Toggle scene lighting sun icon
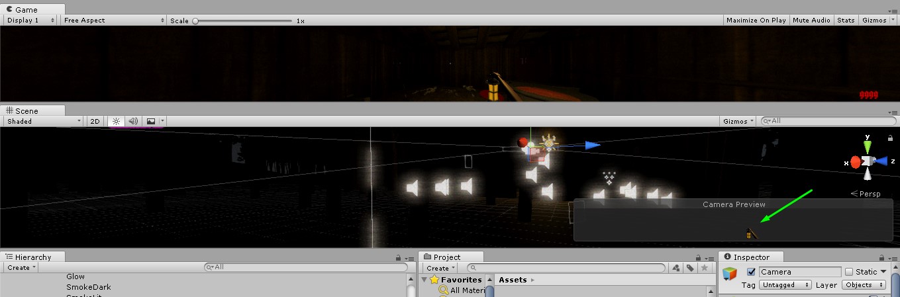This screenshot has height=297, width=900. [x=116, y=121]
